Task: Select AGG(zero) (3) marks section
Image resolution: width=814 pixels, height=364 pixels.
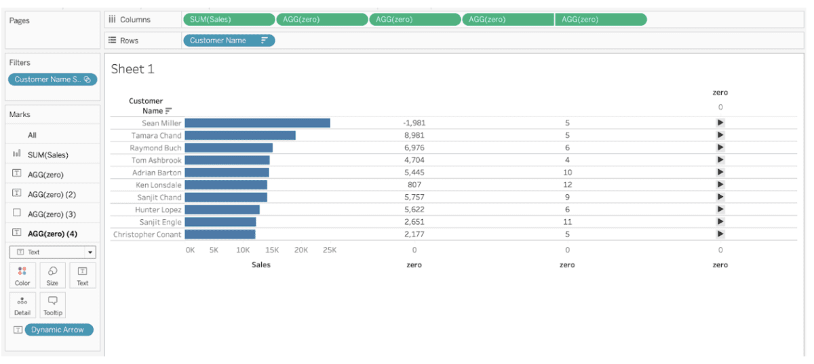Action: tap(52, 213)
